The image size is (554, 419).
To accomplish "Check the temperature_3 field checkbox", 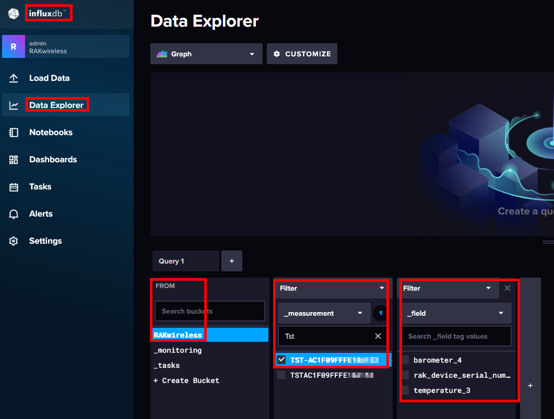I will (x=406, y=390).
